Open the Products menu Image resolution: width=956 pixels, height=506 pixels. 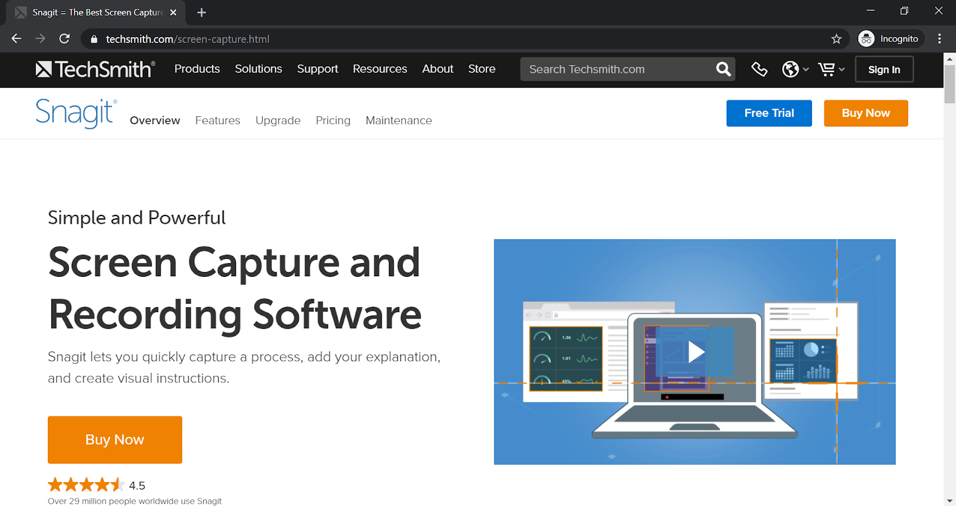197,69
